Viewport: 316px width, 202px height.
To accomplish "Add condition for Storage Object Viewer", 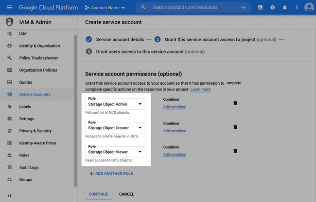I will coord(175,155).
